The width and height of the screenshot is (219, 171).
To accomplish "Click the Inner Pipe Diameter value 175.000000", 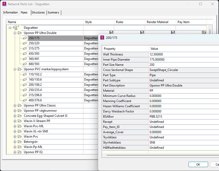I will (x=157, y=59).
